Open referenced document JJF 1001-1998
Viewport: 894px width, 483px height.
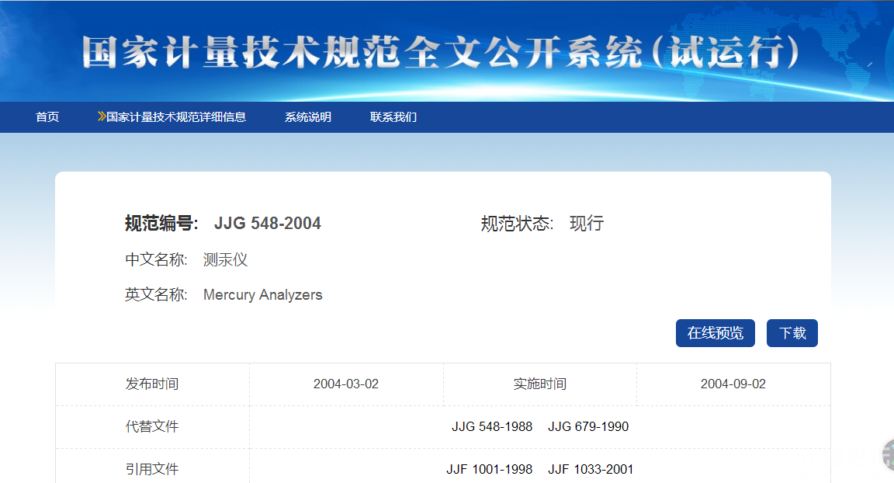pos(489,469)
